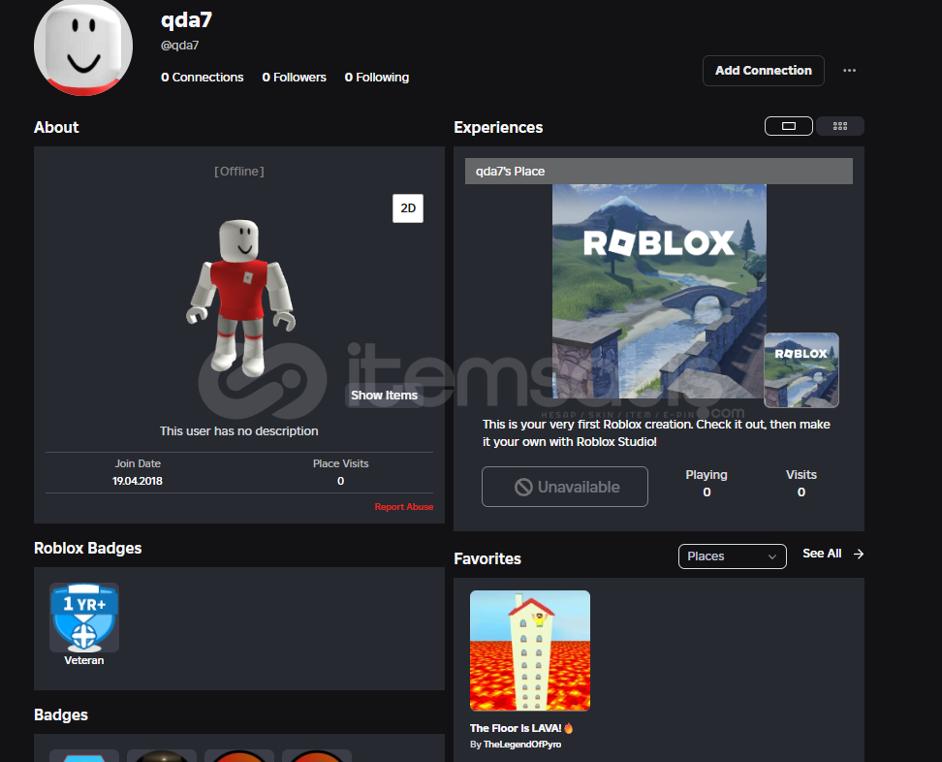
Task: Click the arrow next to See All
Action: [859, 554]
